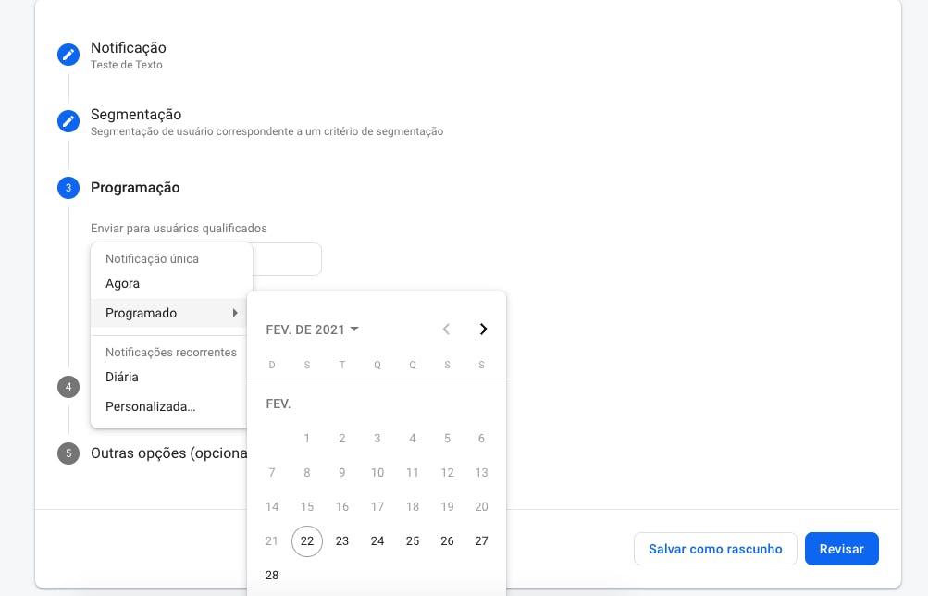
Task: Click the grey step 4 number circle
Action: 68,387
